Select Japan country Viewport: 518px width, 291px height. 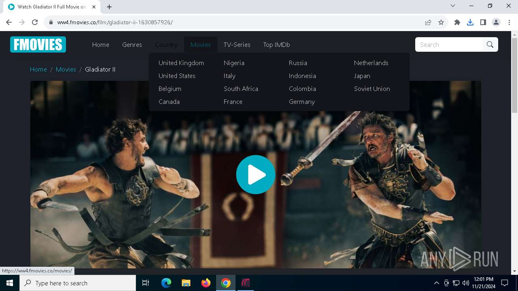point(362,76)
